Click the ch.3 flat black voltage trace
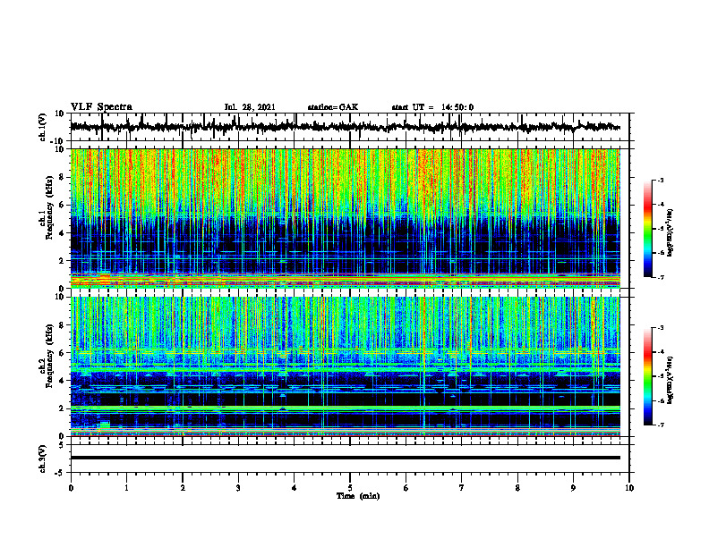 coord(346,458)
